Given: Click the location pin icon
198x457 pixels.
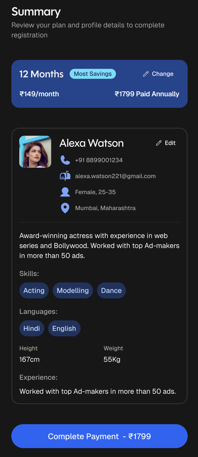Looking at the screenshot, I should [x=65, y=208].
